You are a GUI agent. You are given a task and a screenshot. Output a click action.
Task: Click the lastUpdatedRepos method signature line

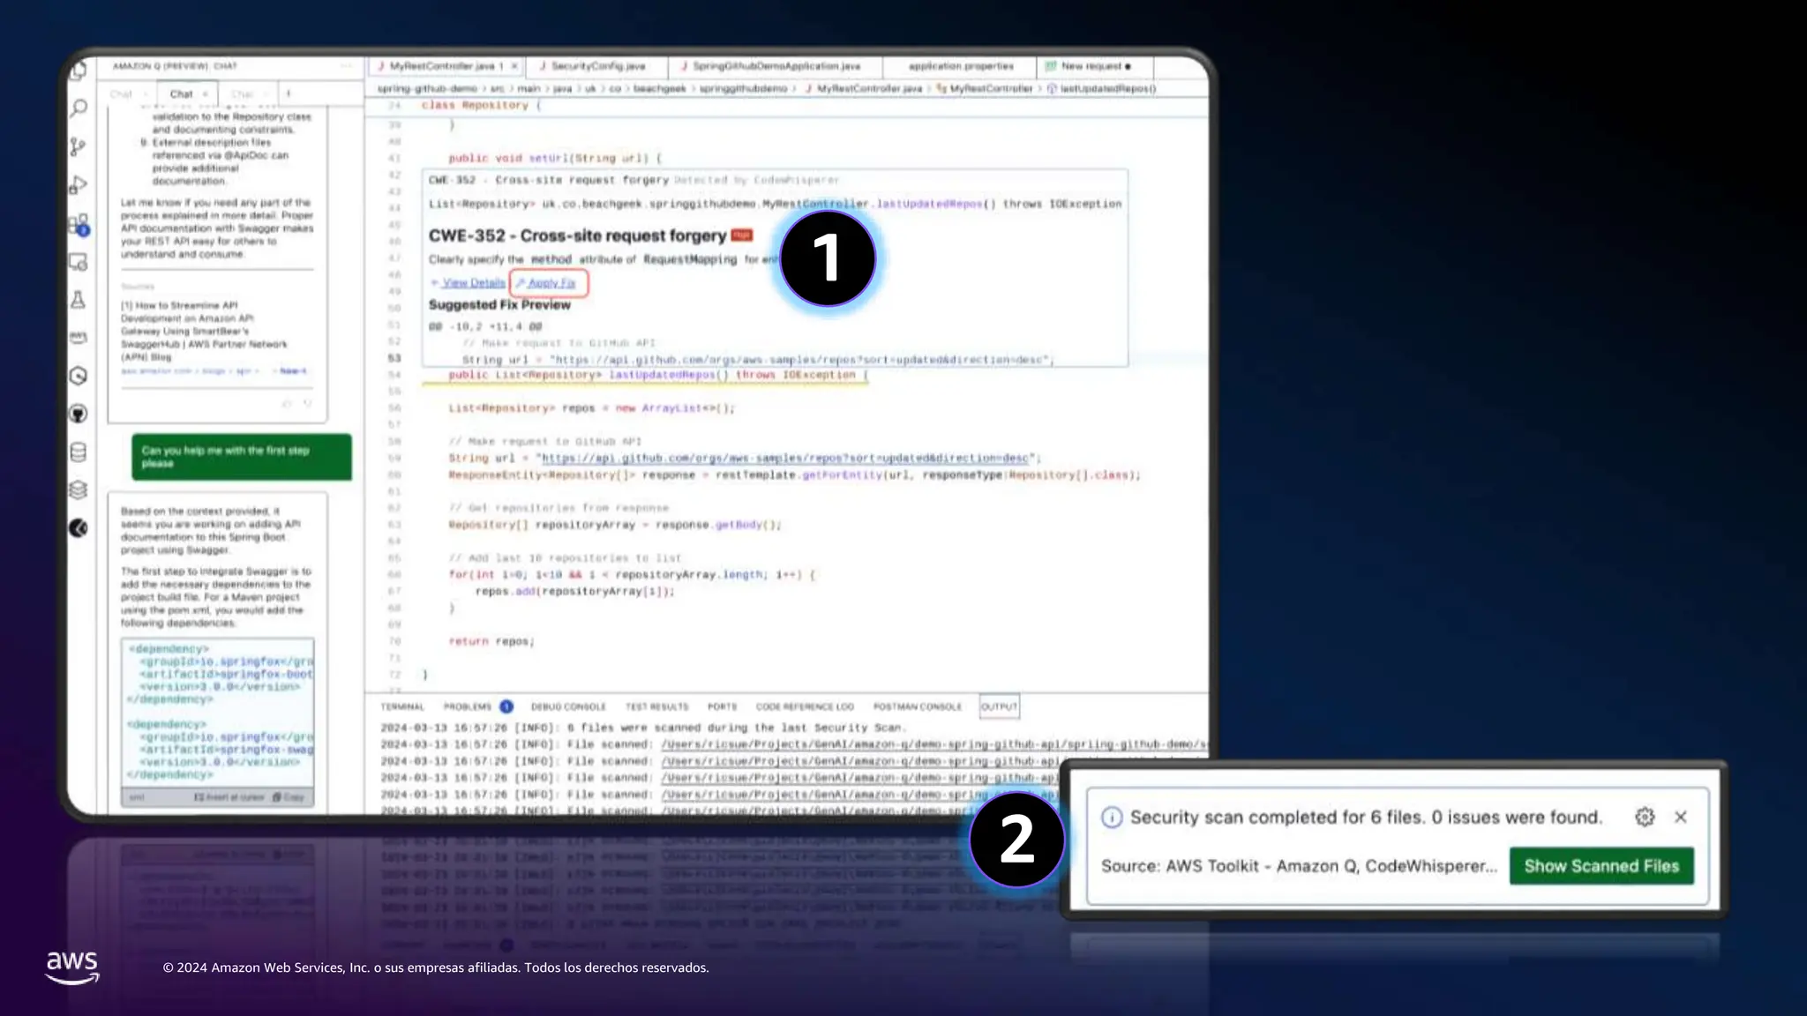[x=658, y=375]
